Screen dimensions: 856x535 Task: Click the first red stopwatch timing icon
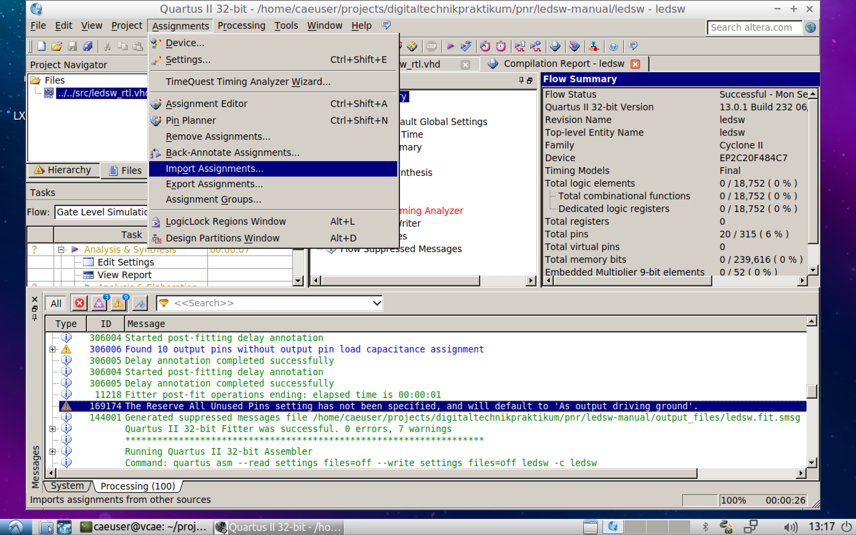click(485, 46)
